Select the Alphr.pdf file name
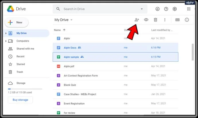Screen dimensions: 198x118 (x=69, y=66)
